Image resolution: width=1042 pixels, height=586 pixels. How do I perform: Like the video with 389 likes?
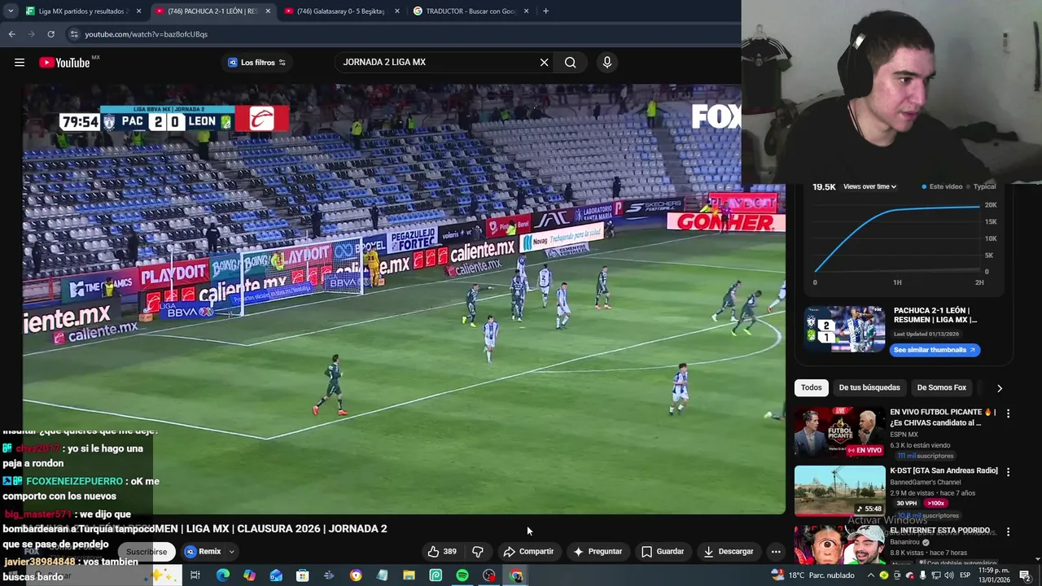pos(442,552)
